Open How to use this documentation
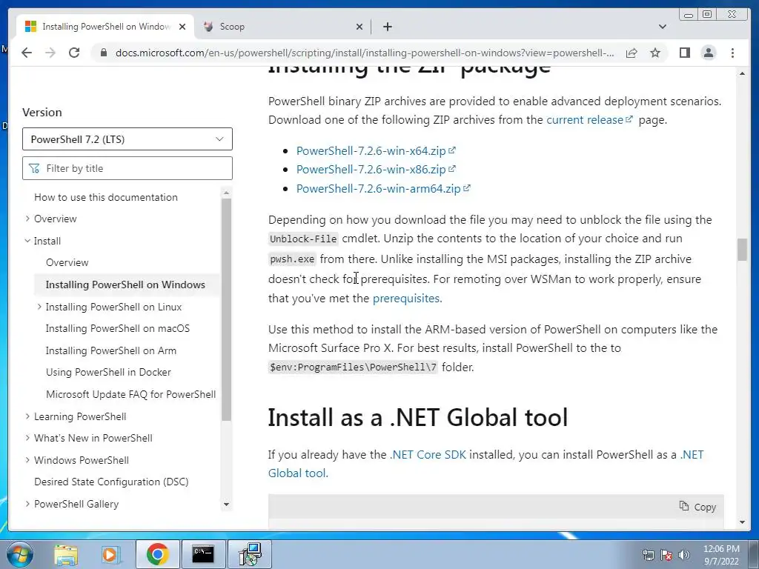The image size is (759, 569). tap(105, 197)
